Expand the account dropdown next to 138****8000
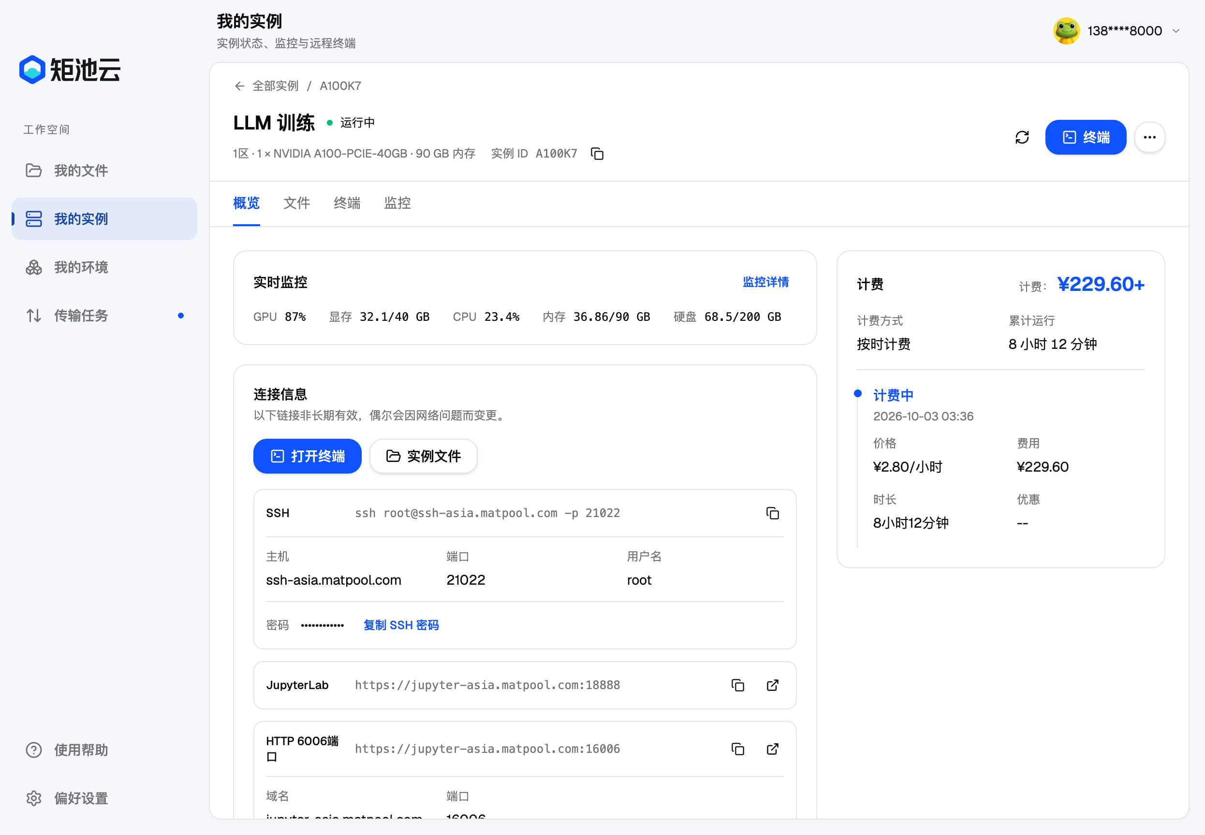The height and width of the screenshot is (835, 1205). pyautogui.click(x=1176, y=31)
